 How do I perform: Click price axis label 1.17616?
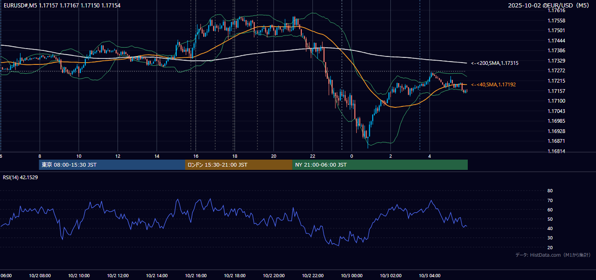tap(556, 10)
